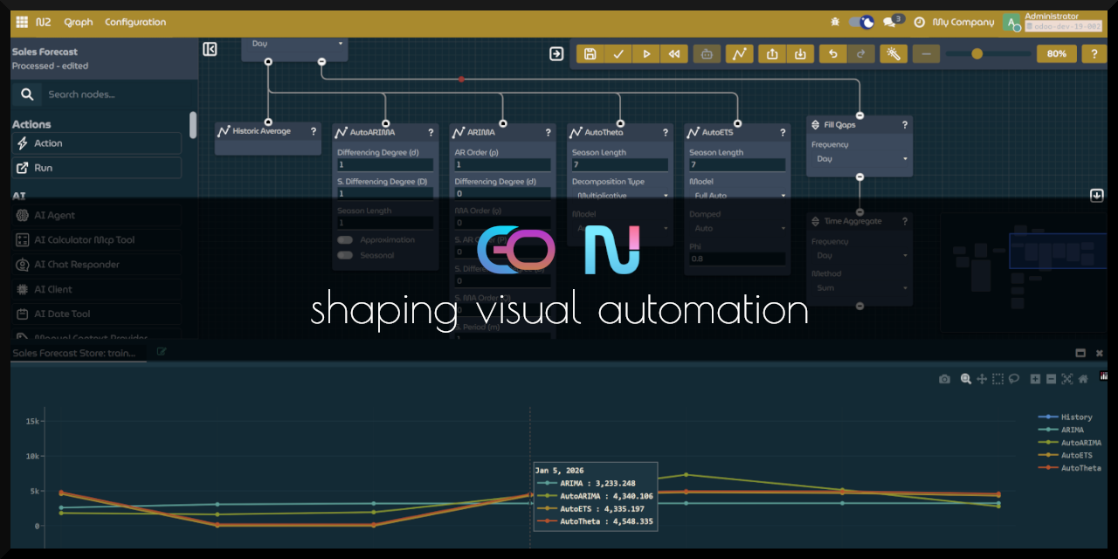1118x559 pixels.
Task: Undo the last change with the undo arrow
Action: point(832,53)
